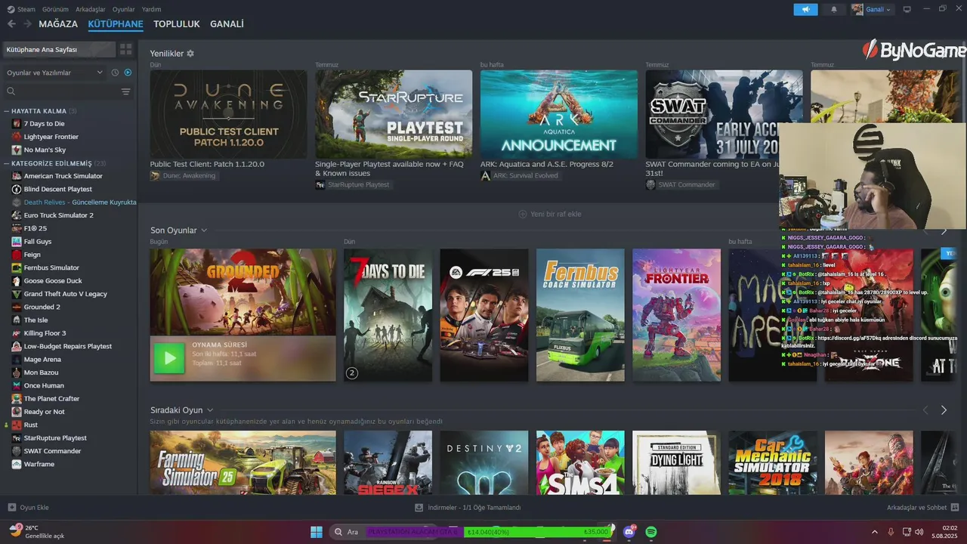Open the GANALİ profile tab
The image size is (967, 544).
tap(227, 24)
